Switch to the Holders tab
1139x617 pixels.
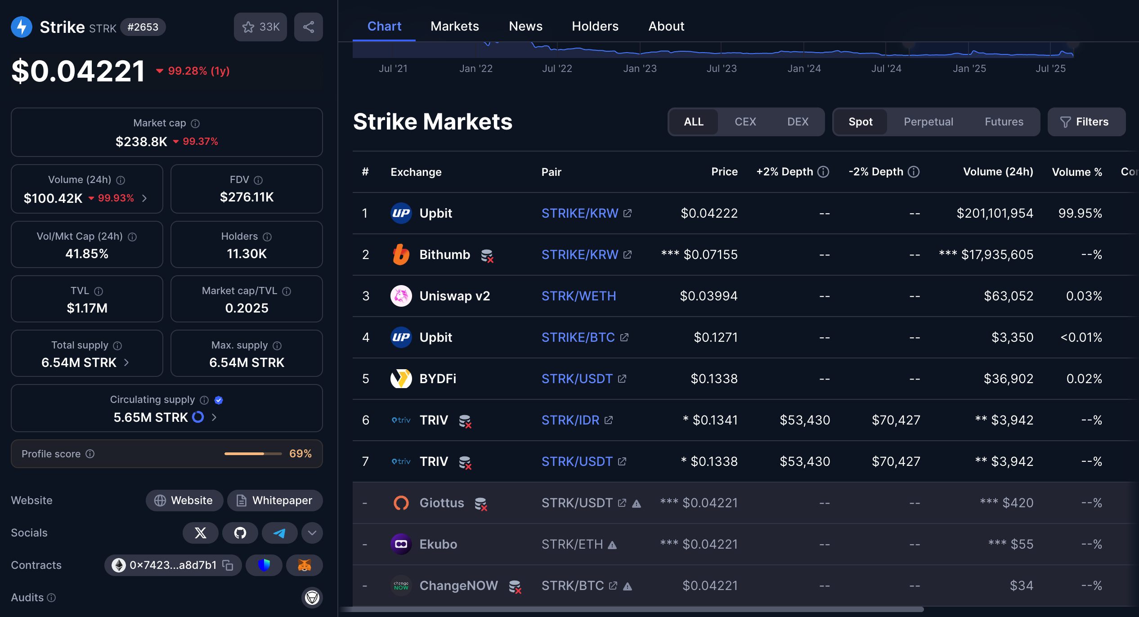point(595,26)
